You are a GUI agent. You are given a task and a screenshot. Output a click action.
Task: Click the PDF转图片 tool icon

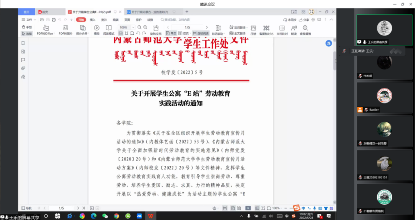65,28
